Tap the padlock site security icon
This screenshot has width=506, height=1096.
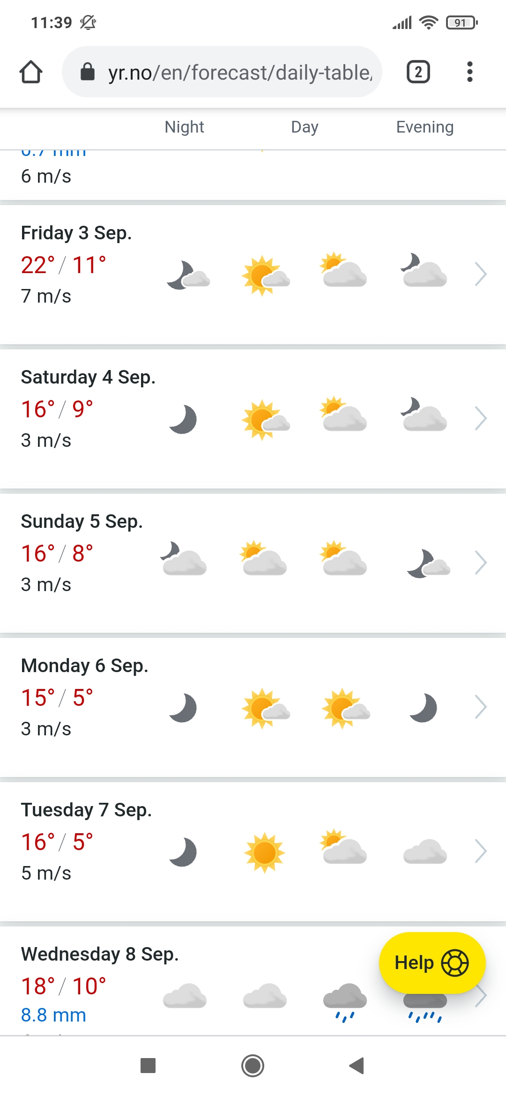pyautogui.click(x=88, y=72)
